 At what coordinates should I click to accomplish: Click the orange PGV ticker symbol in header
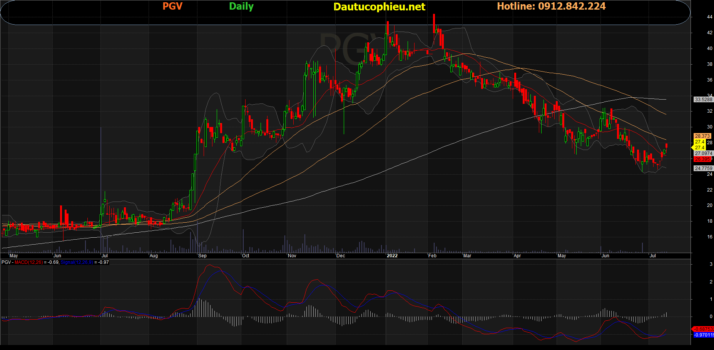click(x=172, y=7)
